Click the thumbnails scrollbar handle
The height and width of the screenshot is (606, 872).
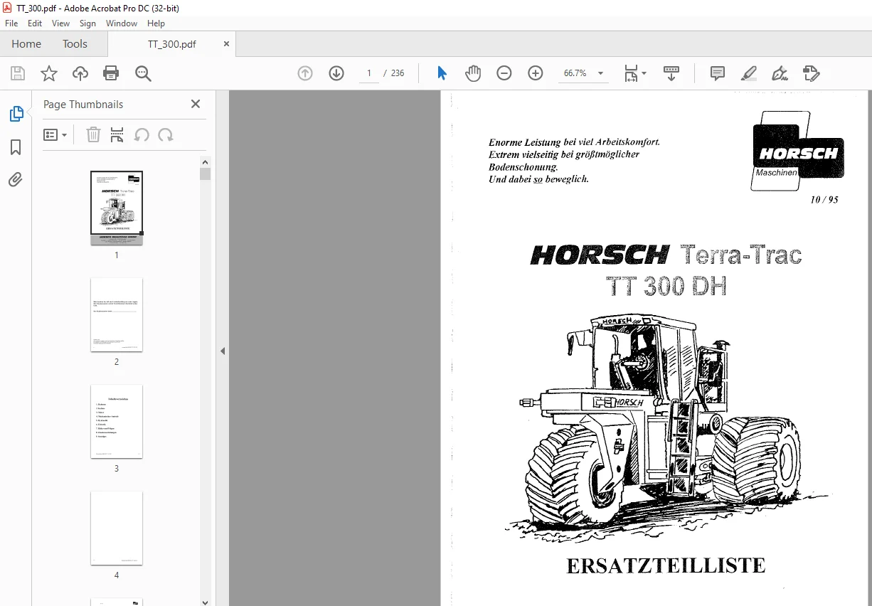(x=205, y=174)
